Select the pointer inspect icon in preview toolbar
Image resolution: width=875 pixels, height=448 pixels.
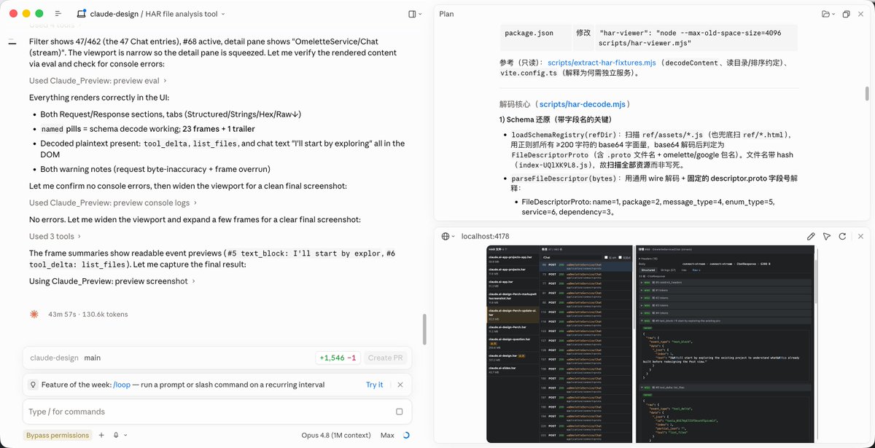pos(827,237)
